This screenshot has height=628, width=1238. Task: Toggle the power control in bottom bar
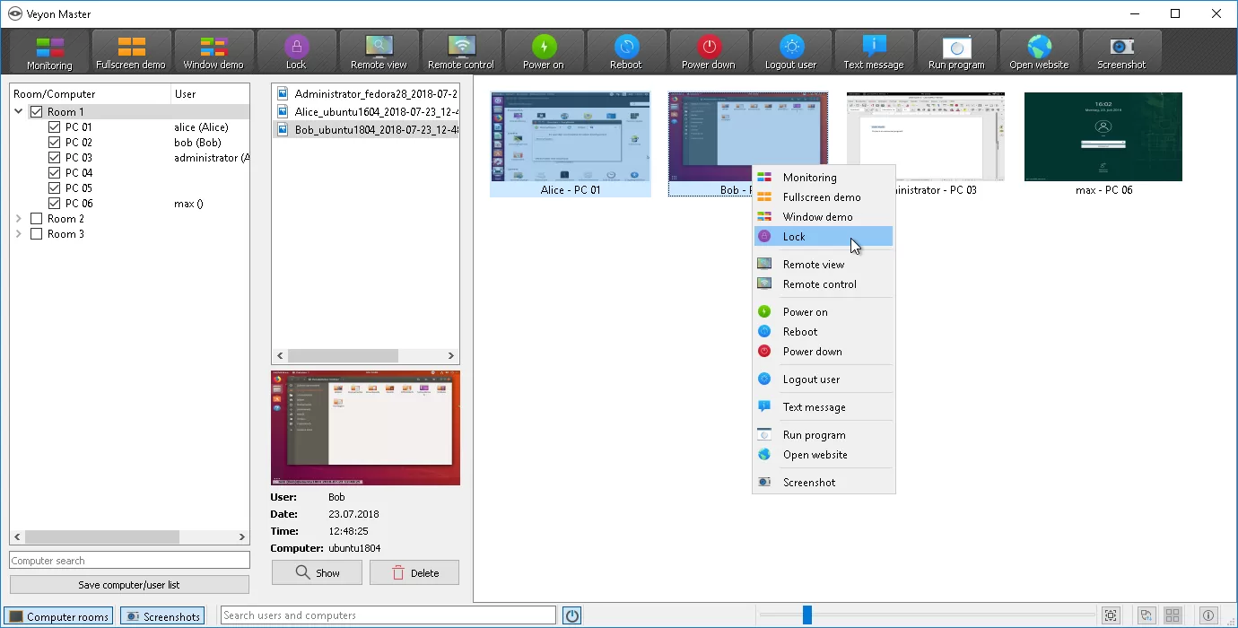click(x=571, y=615)
